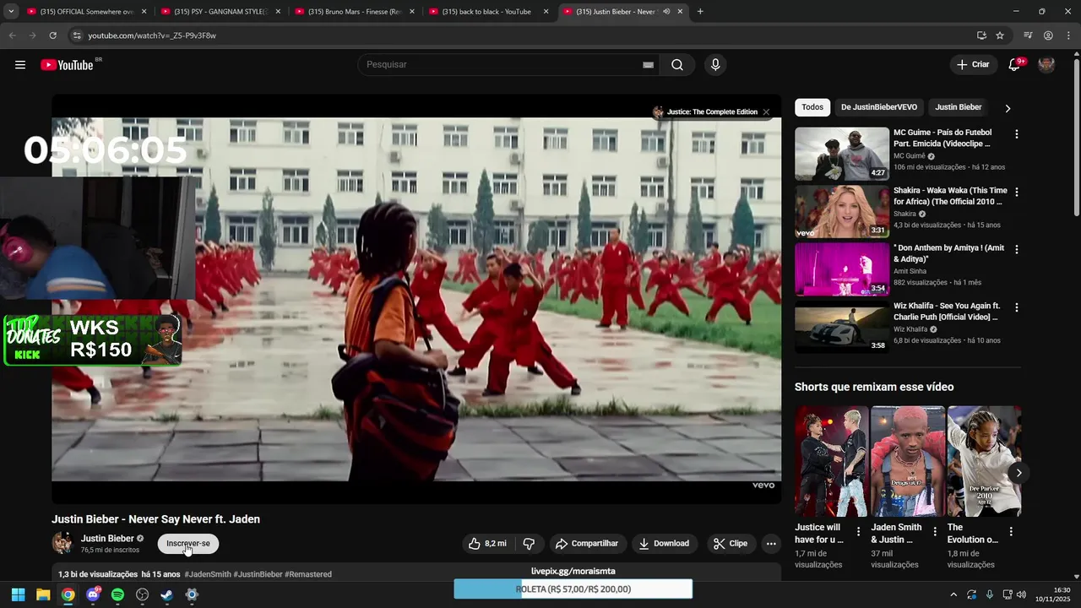Switch to OFFICIAL Somewhere over tab
Screen dimensions: 1081x608
[85, 12]
